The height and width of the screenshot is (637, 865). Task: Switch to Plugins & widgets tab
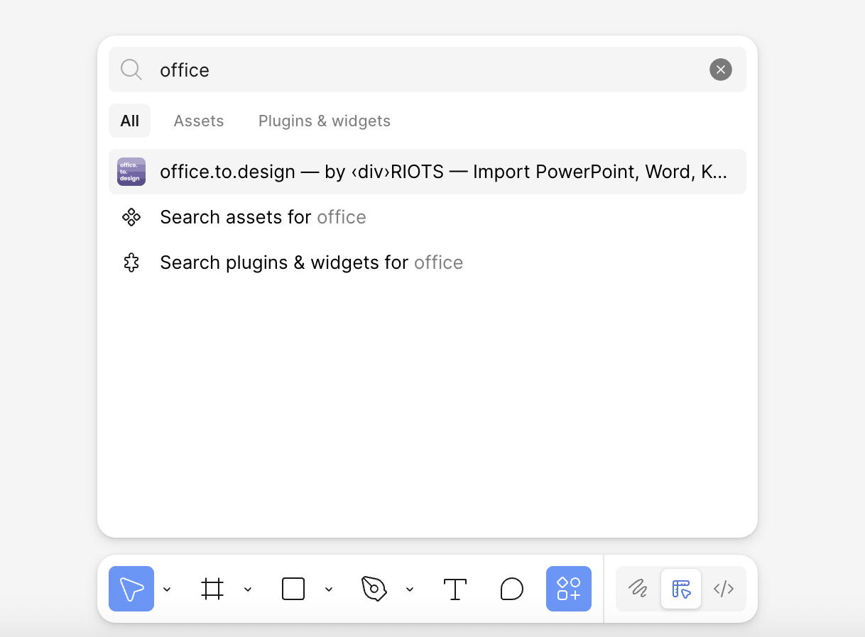tap(325, 121)
